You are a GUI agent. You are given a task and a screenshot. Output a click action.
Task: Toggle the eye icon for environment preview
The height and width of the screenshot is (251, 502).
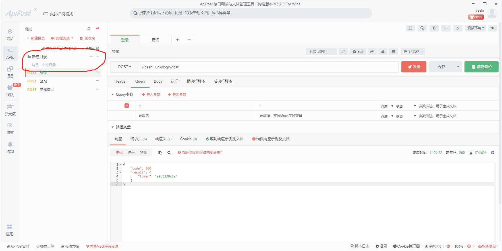pyautogui.click(x=492, y=28)
